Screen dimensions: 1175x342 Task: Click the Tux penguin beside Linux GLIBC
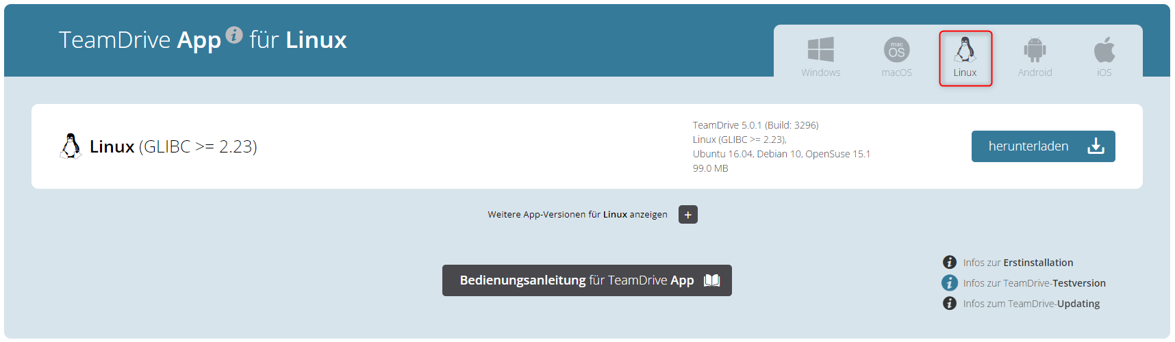[x=71, y=146]
